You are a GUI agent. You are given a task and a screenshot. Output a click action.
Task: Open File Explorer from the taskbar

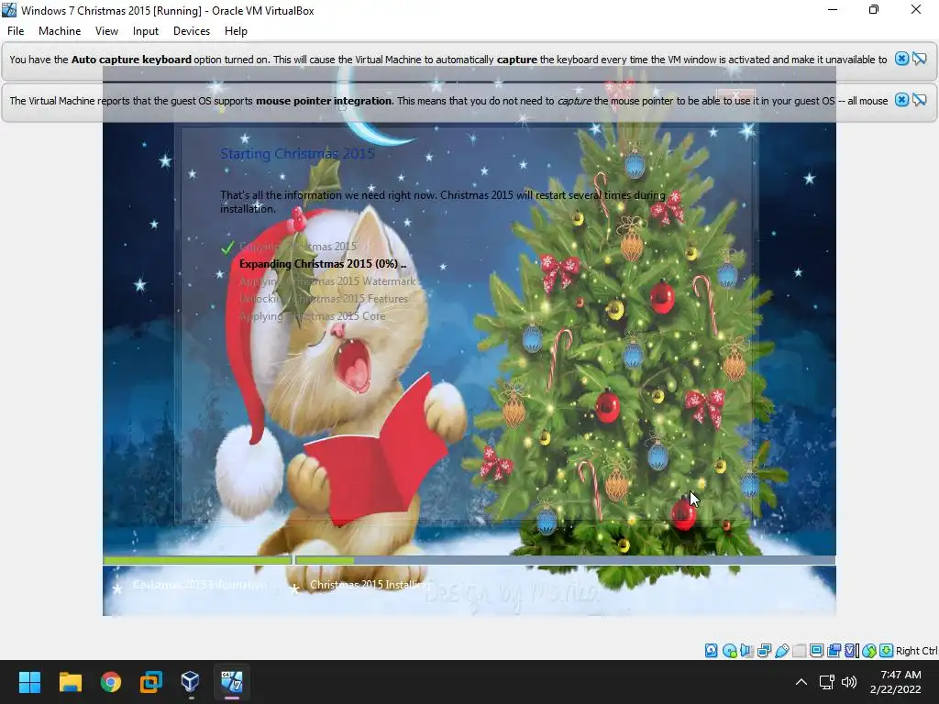70,682
